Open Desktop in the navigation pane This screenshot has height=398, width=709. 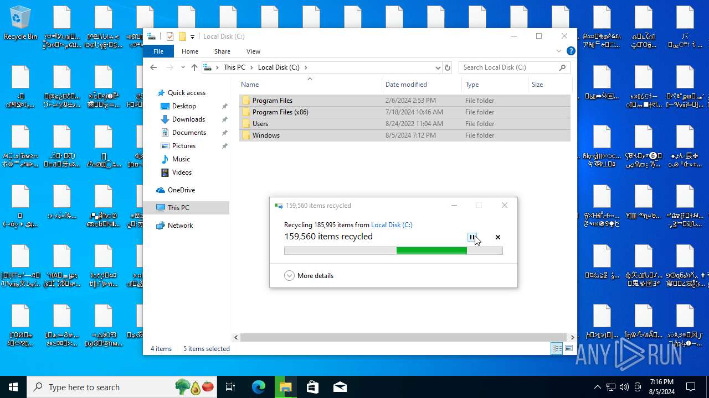[184, 106]
